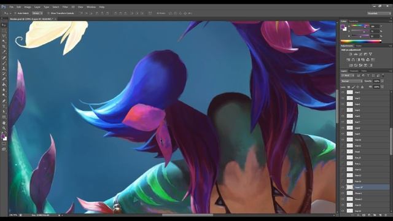The image size is (393, 221).
Task: Open the Adjustments panel menu
Action: point(391,46)
